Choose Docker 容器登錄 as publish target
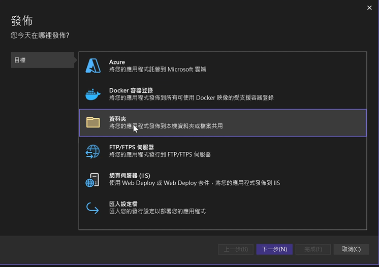Viewport: 379px width, 267px height. click(x=131, y=90)
